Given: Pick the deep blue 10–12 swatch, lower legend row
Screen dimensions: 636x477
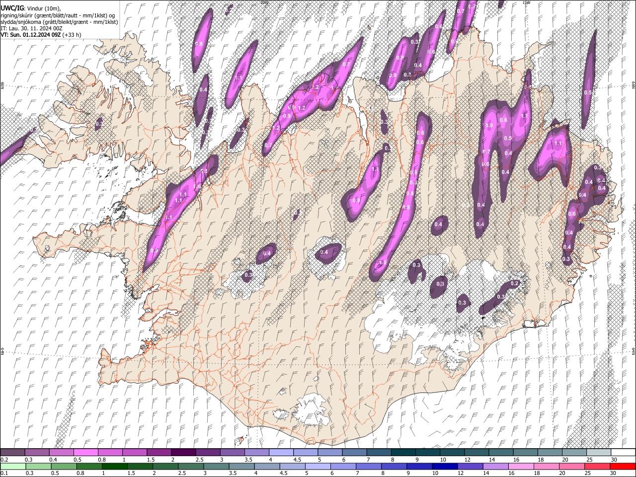Looking at the screenshot, I should pos(445,466).
